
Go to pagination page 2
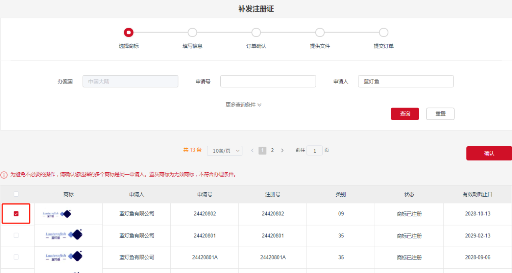[x=272, y=150]
